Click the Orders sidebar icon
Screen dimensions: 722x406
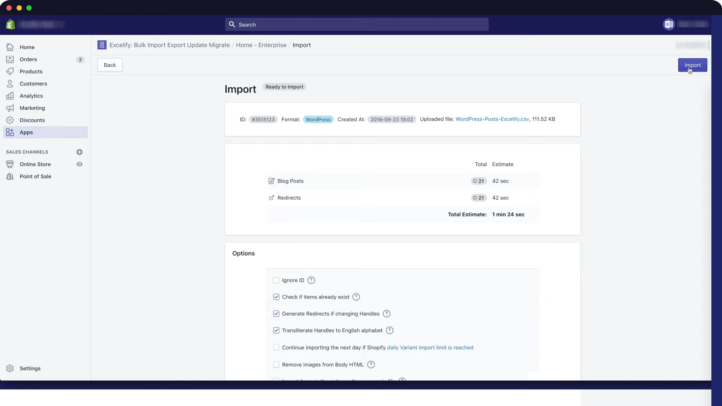(10, 59)
